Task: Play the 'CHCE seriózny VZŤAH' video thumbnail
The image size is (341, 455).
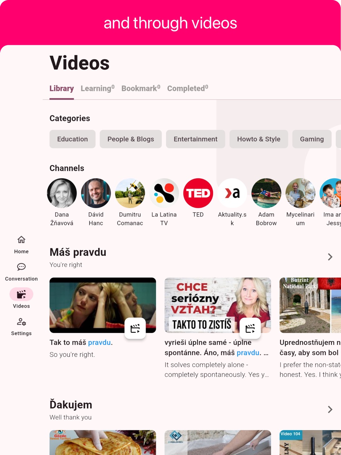Action: click(218, 305)
